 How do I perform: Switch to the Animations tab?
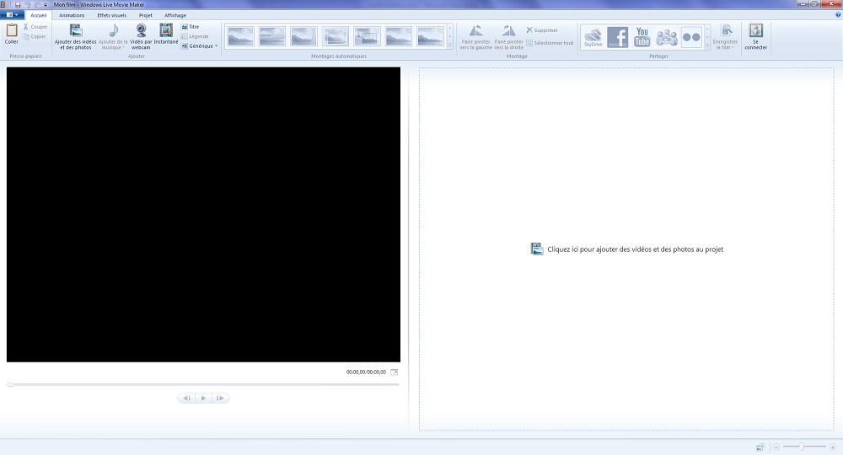click(72, 15)
